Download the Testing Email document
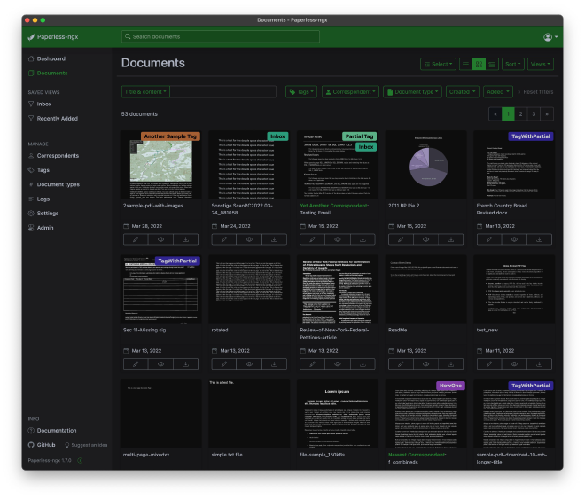 point(363,239)
